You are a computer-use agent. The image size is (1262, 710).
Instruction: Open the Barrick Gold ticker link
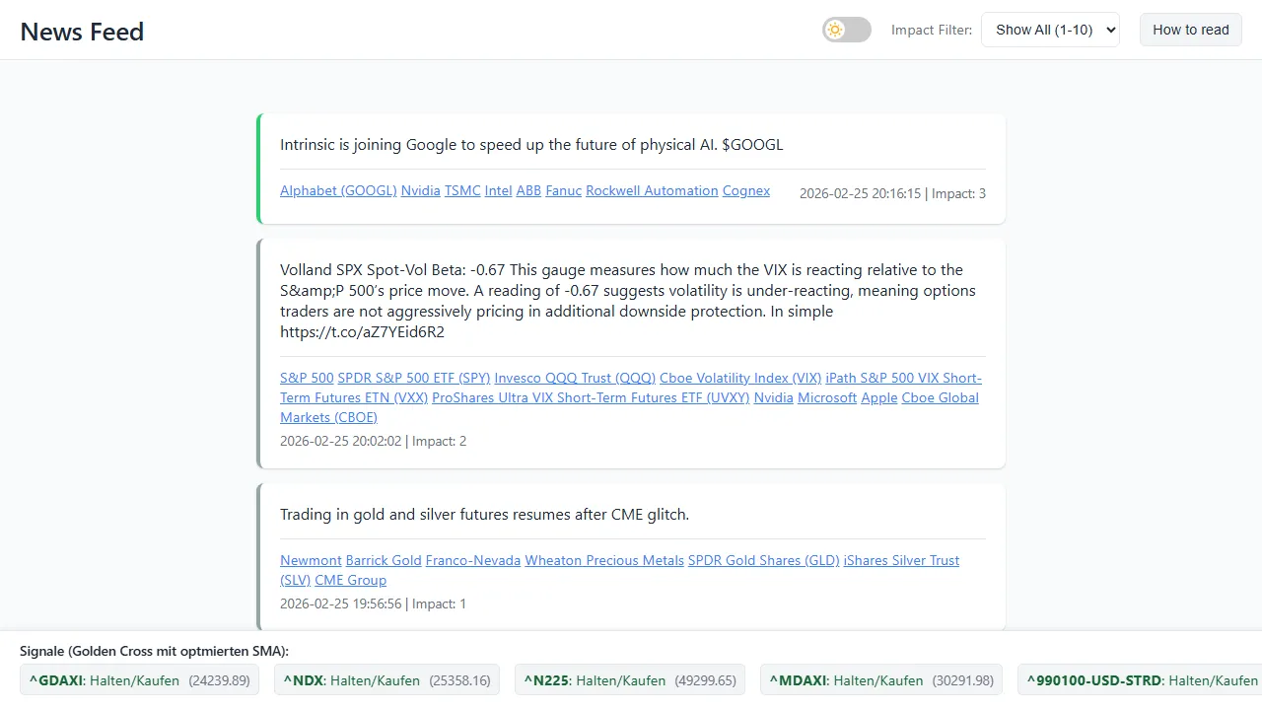(x=384, y=560)
